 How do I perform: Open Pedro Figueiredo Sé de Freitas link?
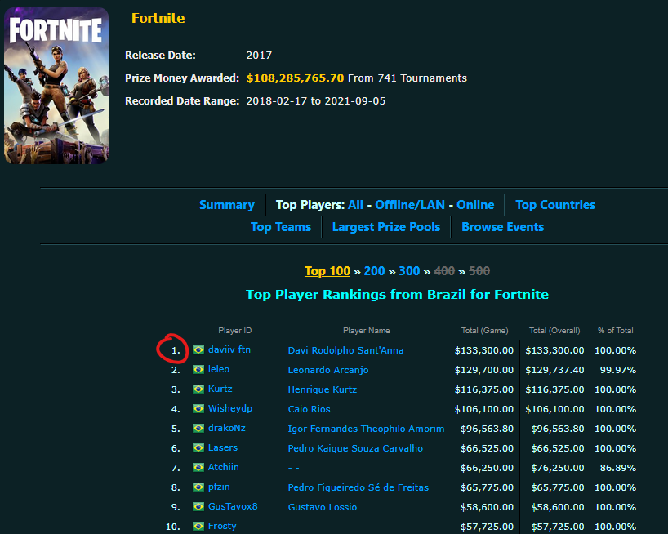[358, 487]
